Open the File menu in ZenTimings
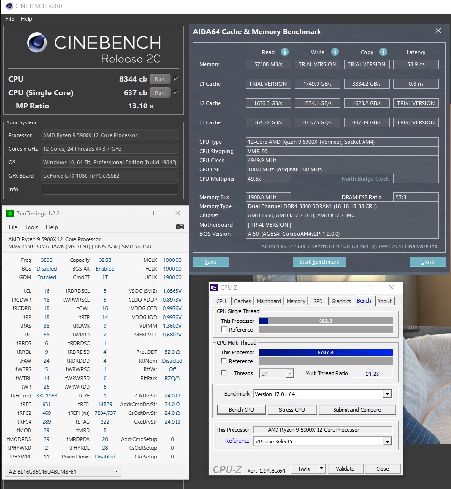The image size is (451, 489). tap(13, 227)
